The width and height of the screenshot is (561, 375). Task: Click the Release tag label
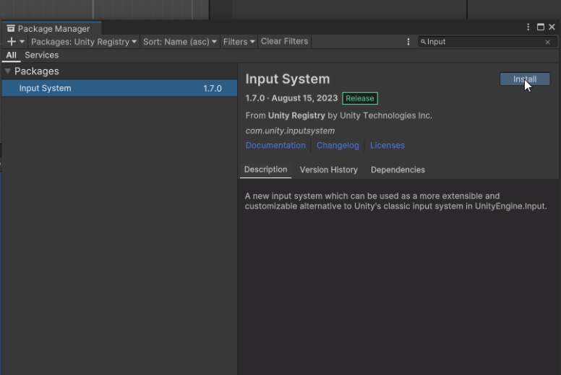click(360, 99)
